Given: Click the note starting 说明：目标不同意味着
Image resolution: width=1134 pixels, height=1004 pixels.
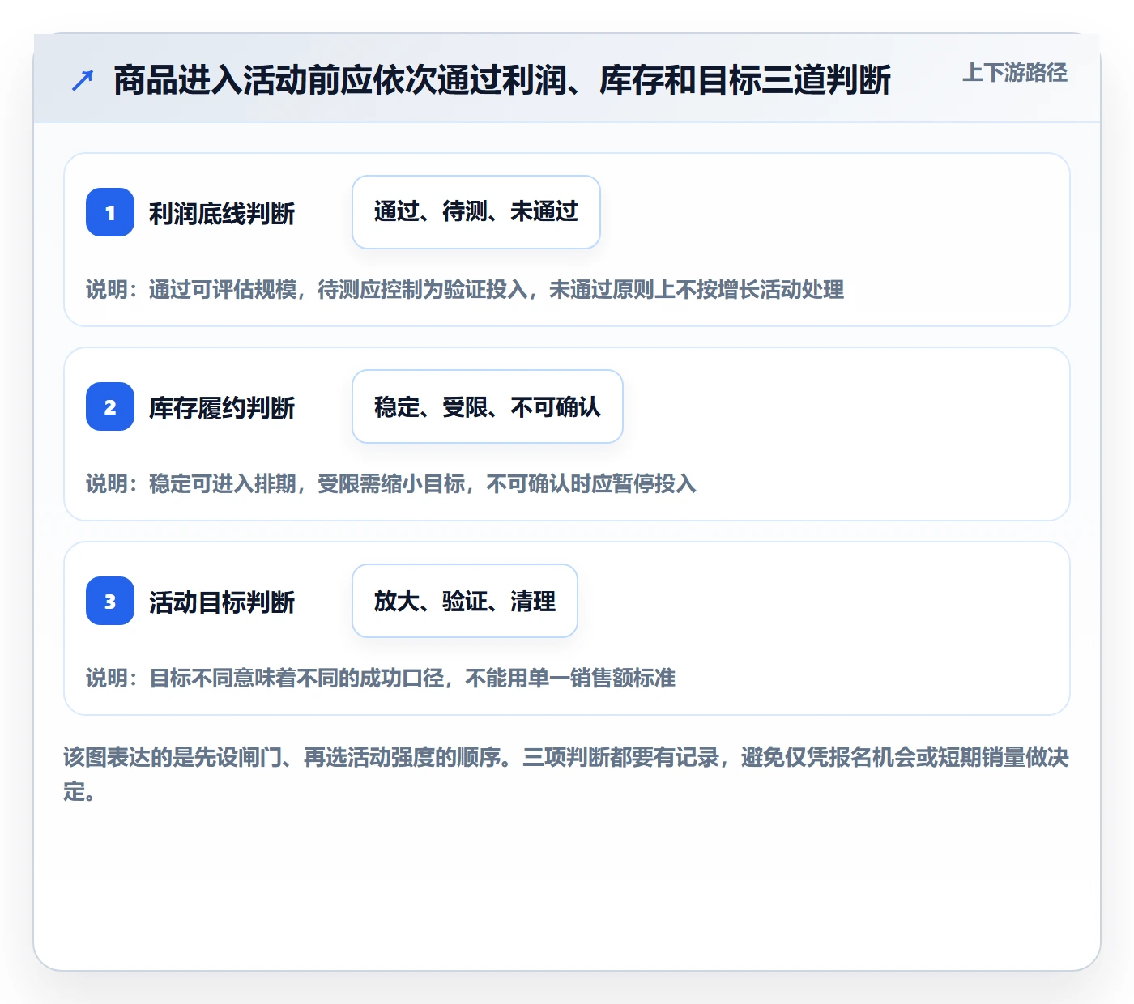Looking at the screenshot, I should pos(381,678).
